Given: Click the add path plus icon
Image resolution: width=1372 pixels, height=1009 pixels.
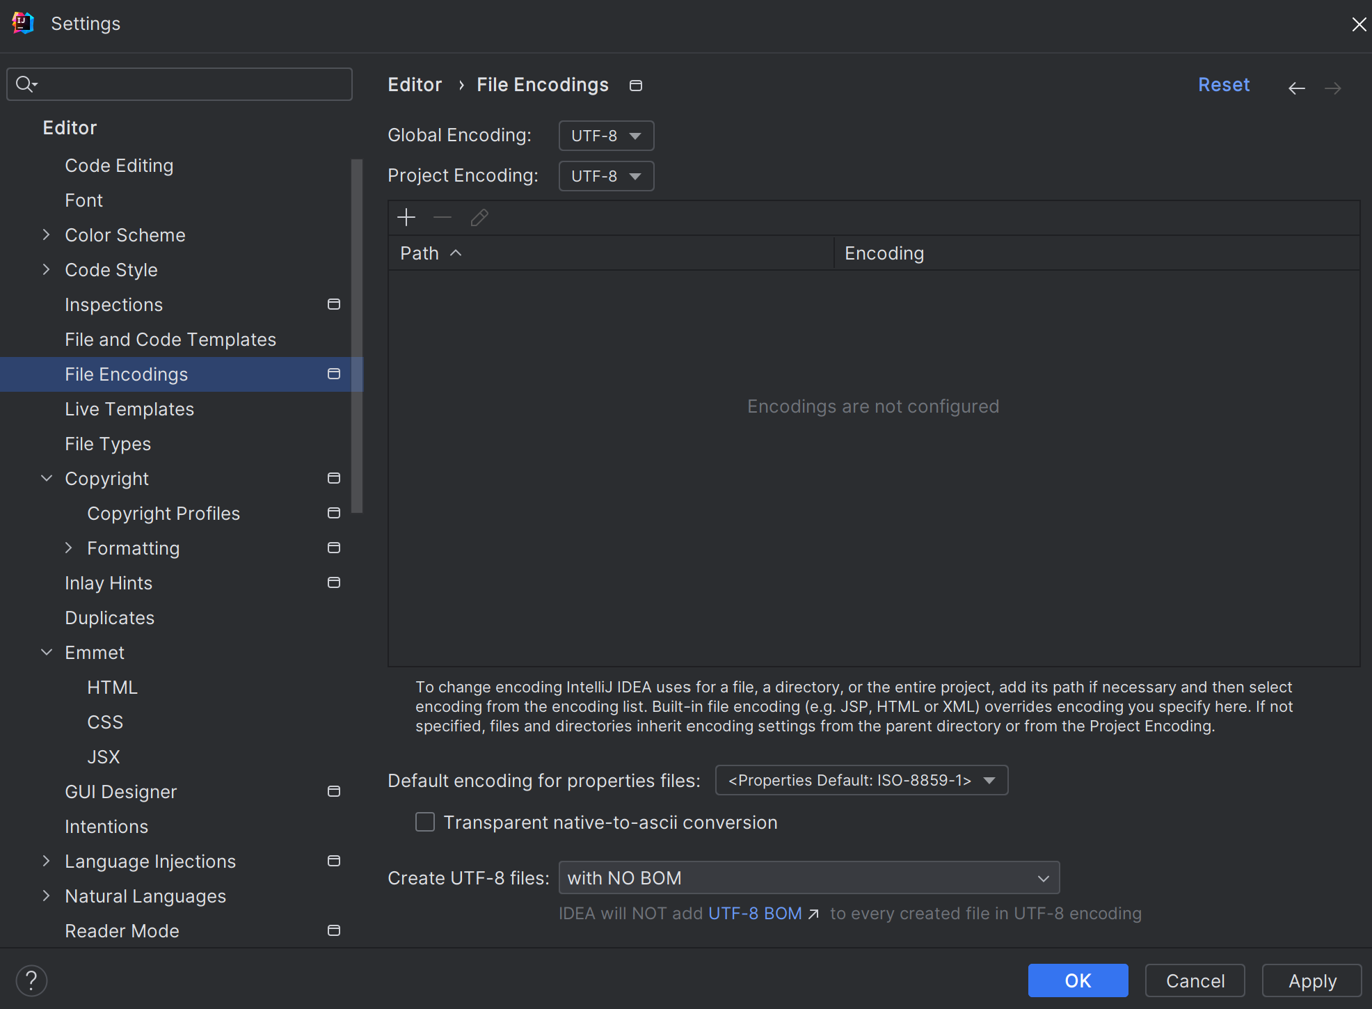Looking at the screenshot, I should click(x=406, y=218).
